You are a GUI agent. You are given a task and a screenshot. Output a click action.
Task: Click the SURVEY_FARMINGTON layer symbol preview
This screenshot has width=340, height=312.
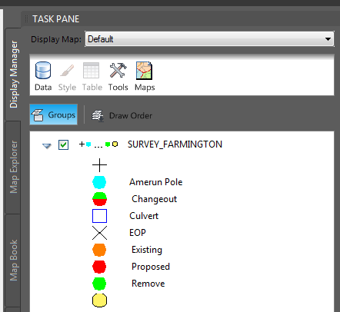click(x=98, y=144)
